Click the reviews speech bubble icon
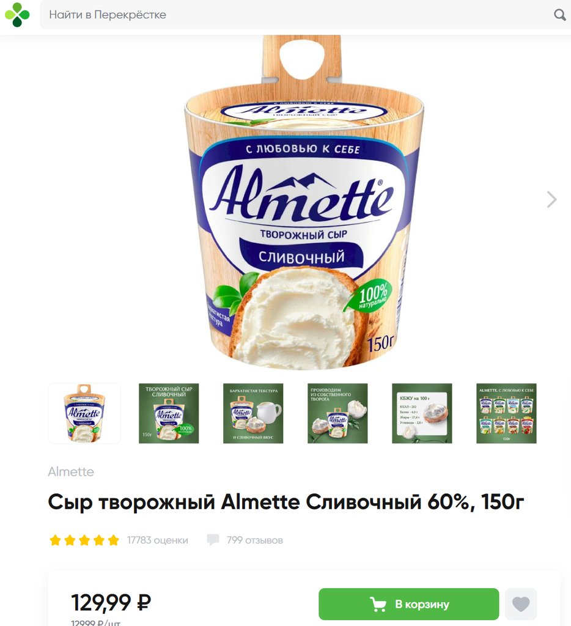 [x=213, y=540]
